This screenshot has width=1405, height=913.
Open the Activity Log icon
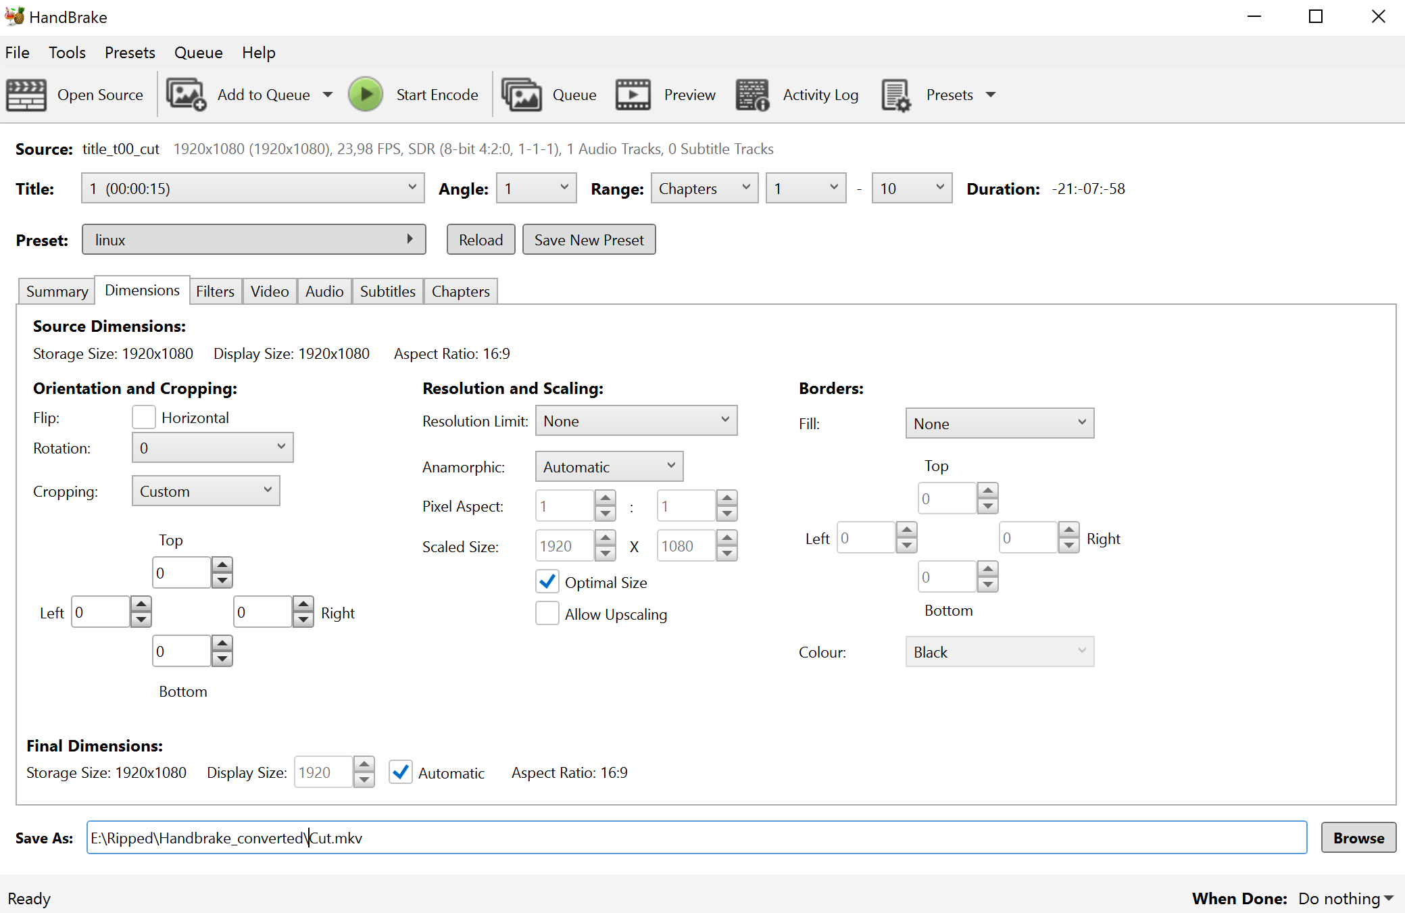(752, 95)
